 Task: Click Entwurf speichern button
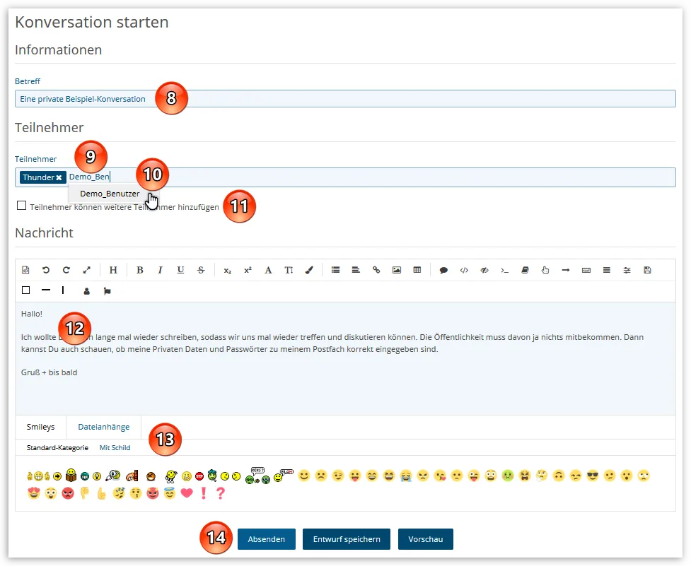(347, 539)
